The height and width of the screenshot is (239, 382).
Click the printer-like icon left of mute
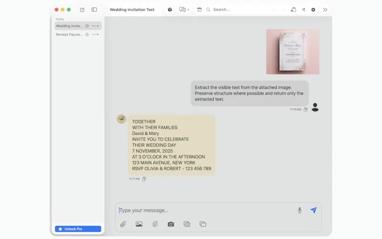(294, 10)
